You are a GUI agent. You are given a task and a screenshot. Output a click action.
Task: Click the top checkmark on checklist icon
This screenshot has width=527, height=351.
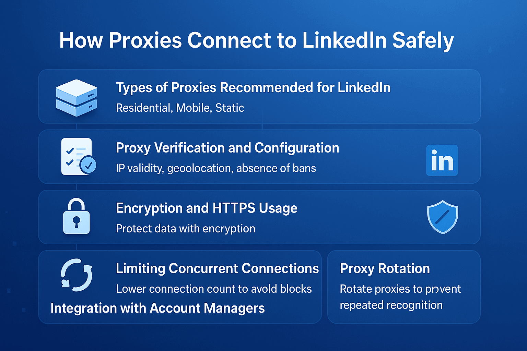pyautogui.click(x=70, y=150)
